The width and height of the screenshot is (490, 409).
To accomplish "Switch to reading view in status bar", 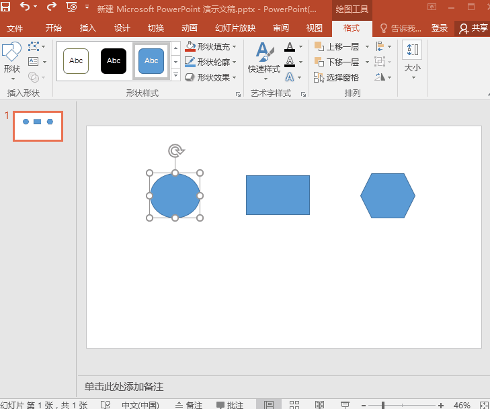I will point(319,404).
